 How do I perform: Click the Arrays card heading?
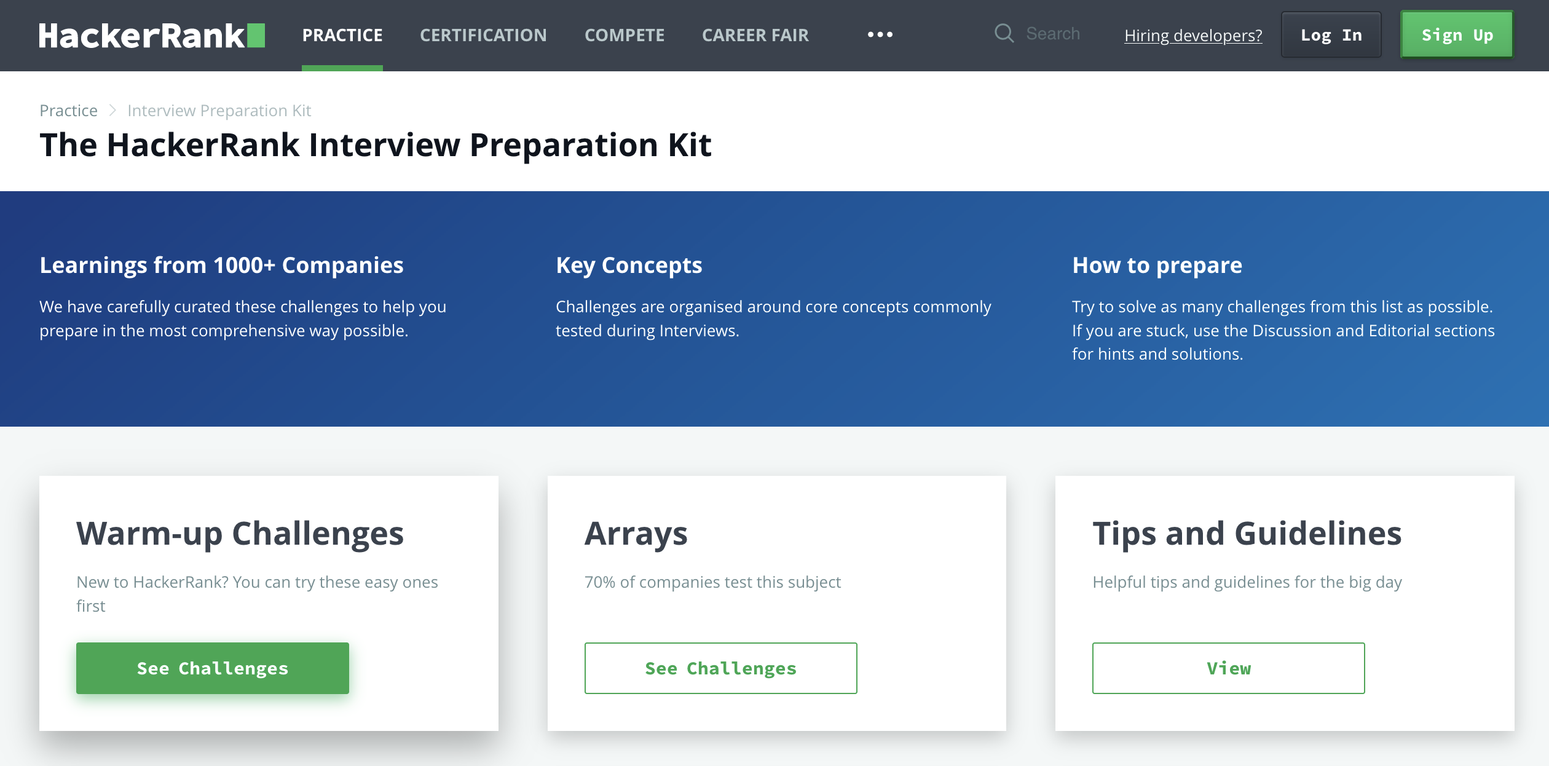(x=636, y=534)
